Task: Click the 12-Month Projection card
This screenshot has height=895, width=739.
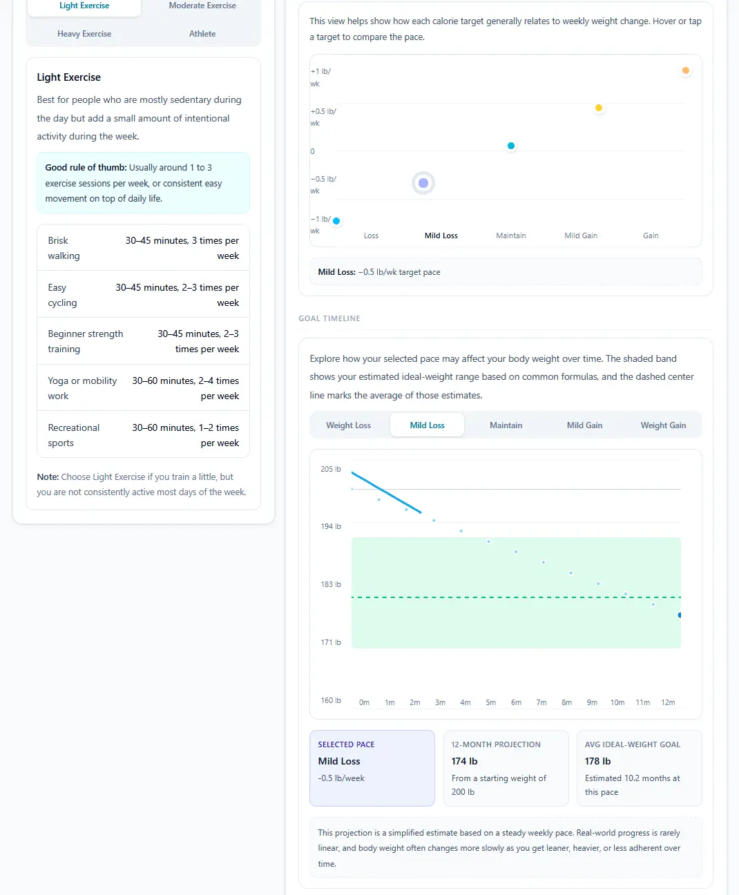Action: click(506, 768)
